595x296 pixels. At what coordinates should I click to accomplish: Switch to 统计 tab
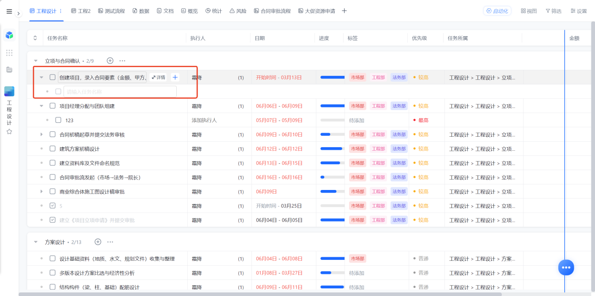pyautogui.click(x=214, y=11)
